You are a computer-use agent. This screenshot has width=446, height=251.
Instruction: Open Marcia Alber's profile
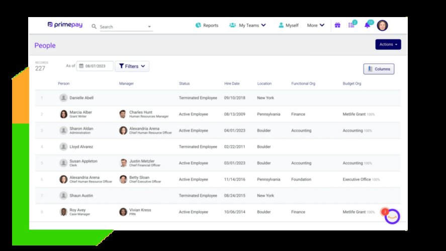point(80,112)
